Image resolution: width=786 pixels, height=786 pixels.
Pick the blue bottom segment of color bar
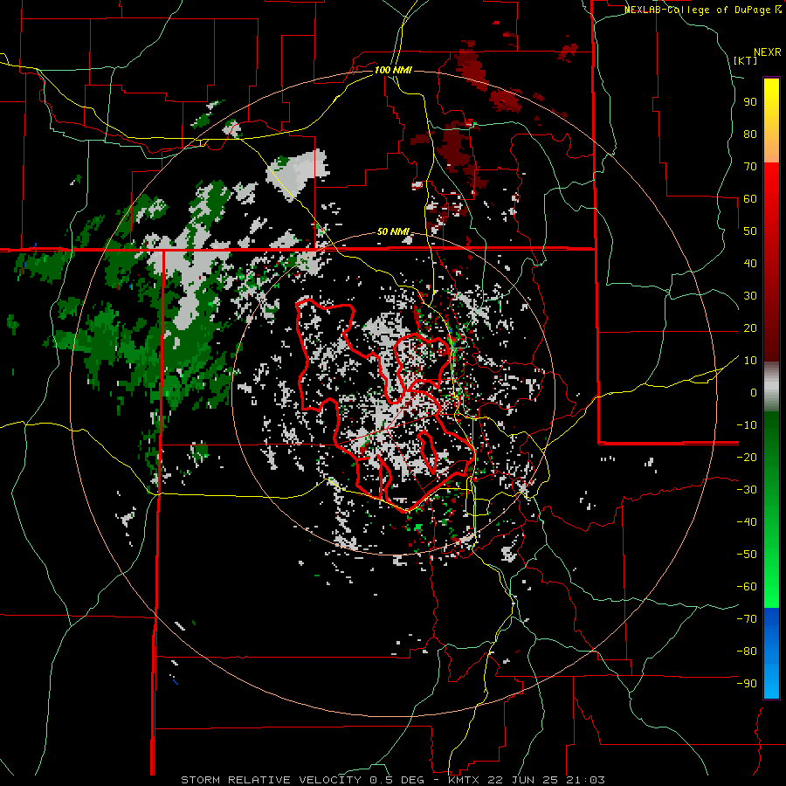(771, 653)
